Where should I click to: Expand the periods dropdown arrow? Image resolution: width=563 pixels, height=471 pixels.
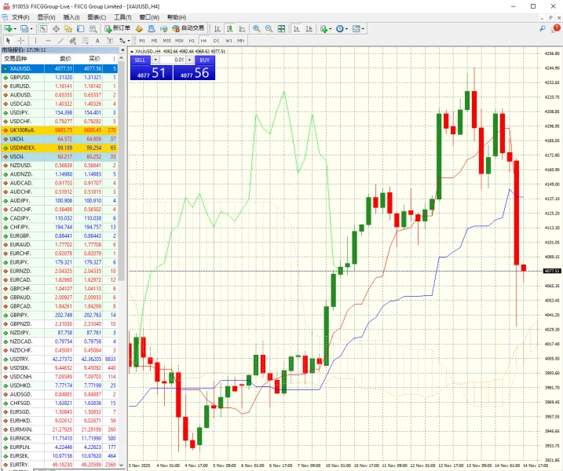pyautogui.click(x=346, y=29)
